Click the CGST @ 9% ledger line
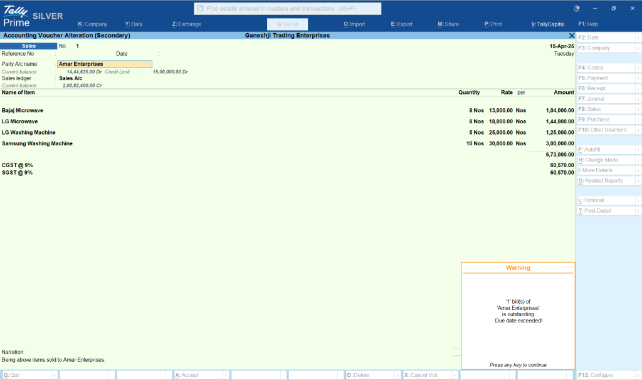642x380 pixels. coord(287,165)
